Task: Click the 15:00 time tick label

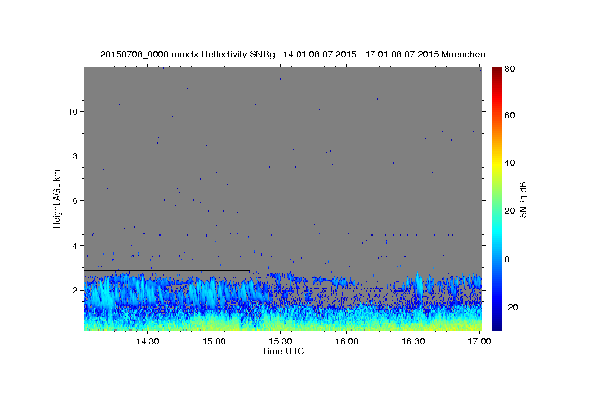Action: coord(214,342)
